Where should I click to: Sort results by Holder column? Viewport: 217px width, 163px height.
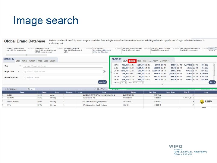pyautogui.click(x=104, y=92)
